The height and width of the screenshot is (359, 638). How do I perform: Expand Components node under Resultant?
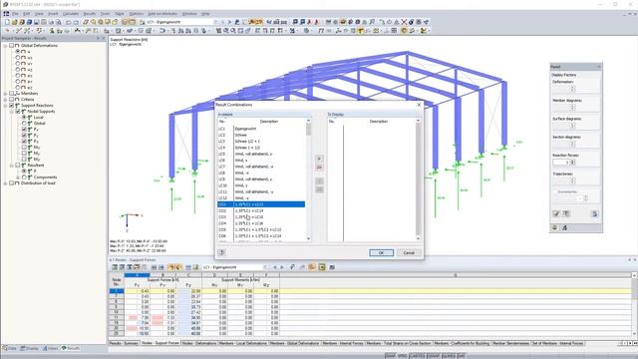pyautogui.click(x=18, y=178)
